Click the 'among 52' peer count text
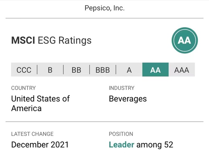The image size is (209, 155). click(x=155, y=145)
